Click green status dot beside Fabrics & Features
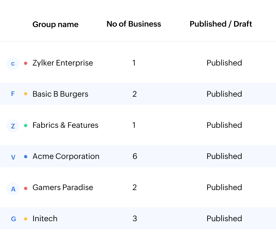The width and height of the screenshot is (276, 240). point(26,125)
